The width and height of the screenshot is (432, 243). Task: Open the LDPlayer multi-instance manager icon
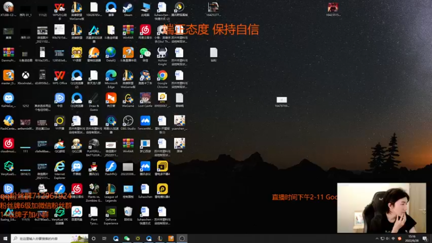coord(163,168)
